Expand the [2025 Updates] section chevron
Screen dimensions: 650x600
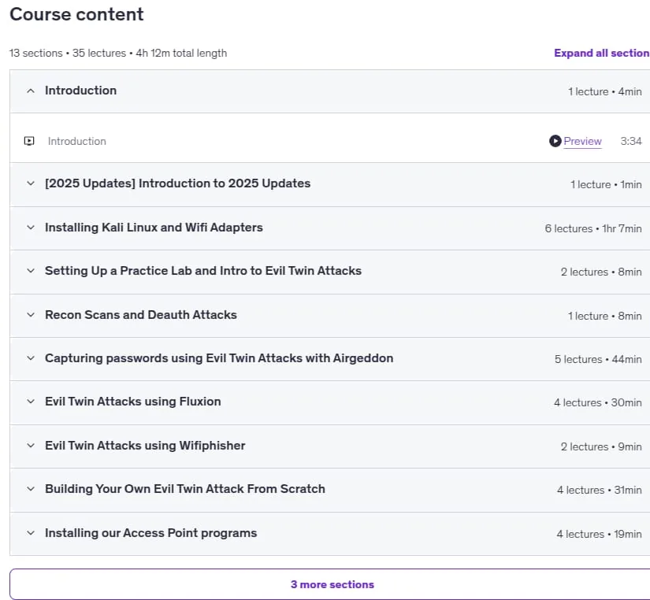tap(31, 183)
